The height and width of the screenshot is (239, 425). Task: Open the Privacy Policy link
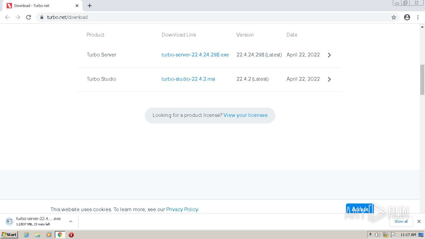(x=182, y=209)
